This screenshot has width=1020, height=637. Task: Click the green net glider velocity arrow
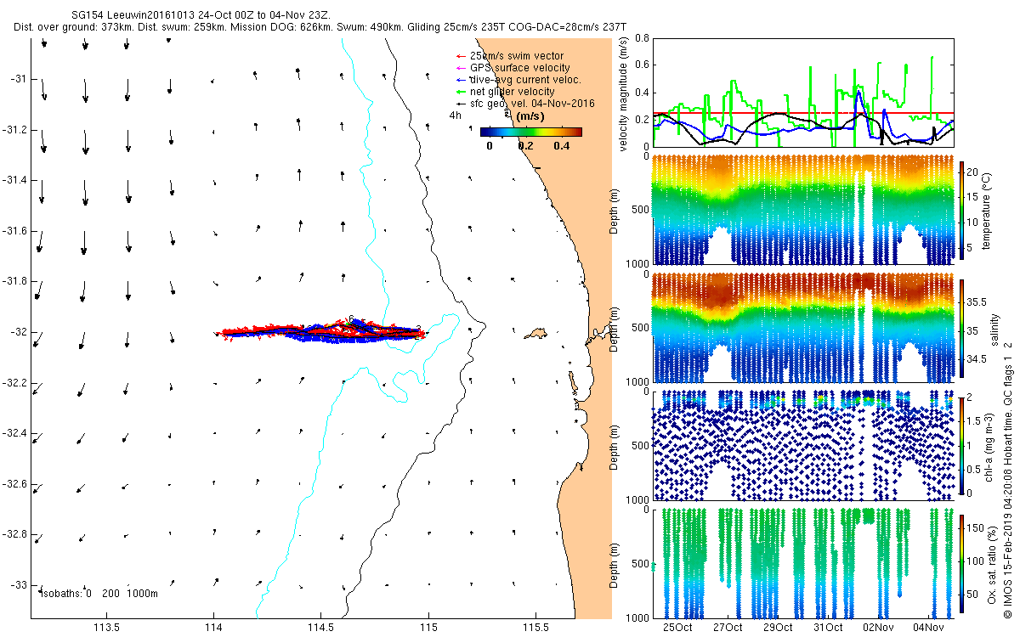coord(461,92)
